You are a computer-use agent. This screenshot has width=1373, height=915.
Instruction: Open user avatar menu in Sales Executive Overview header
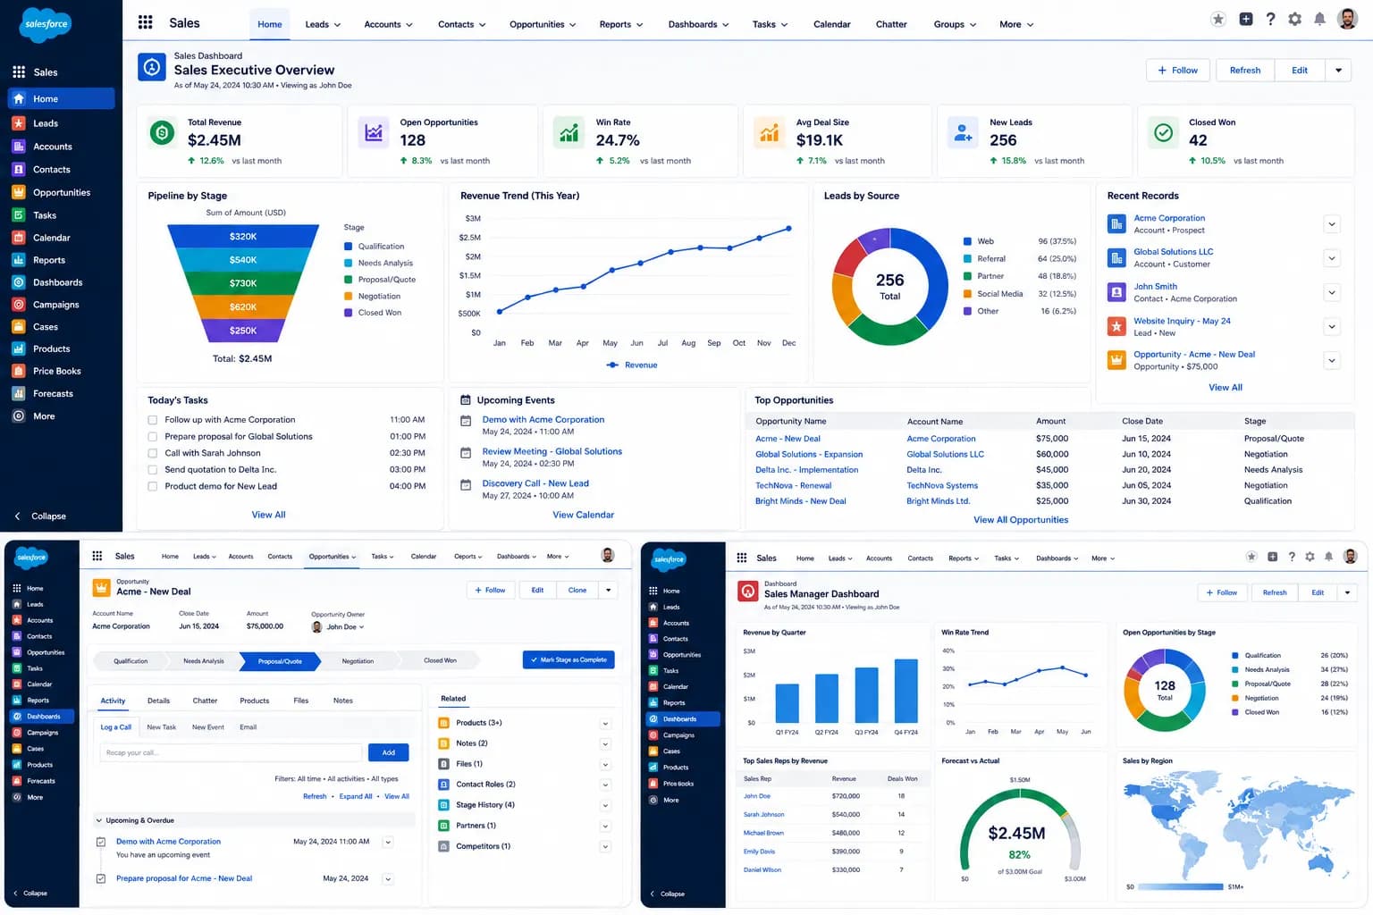[x=1347, y=19]
